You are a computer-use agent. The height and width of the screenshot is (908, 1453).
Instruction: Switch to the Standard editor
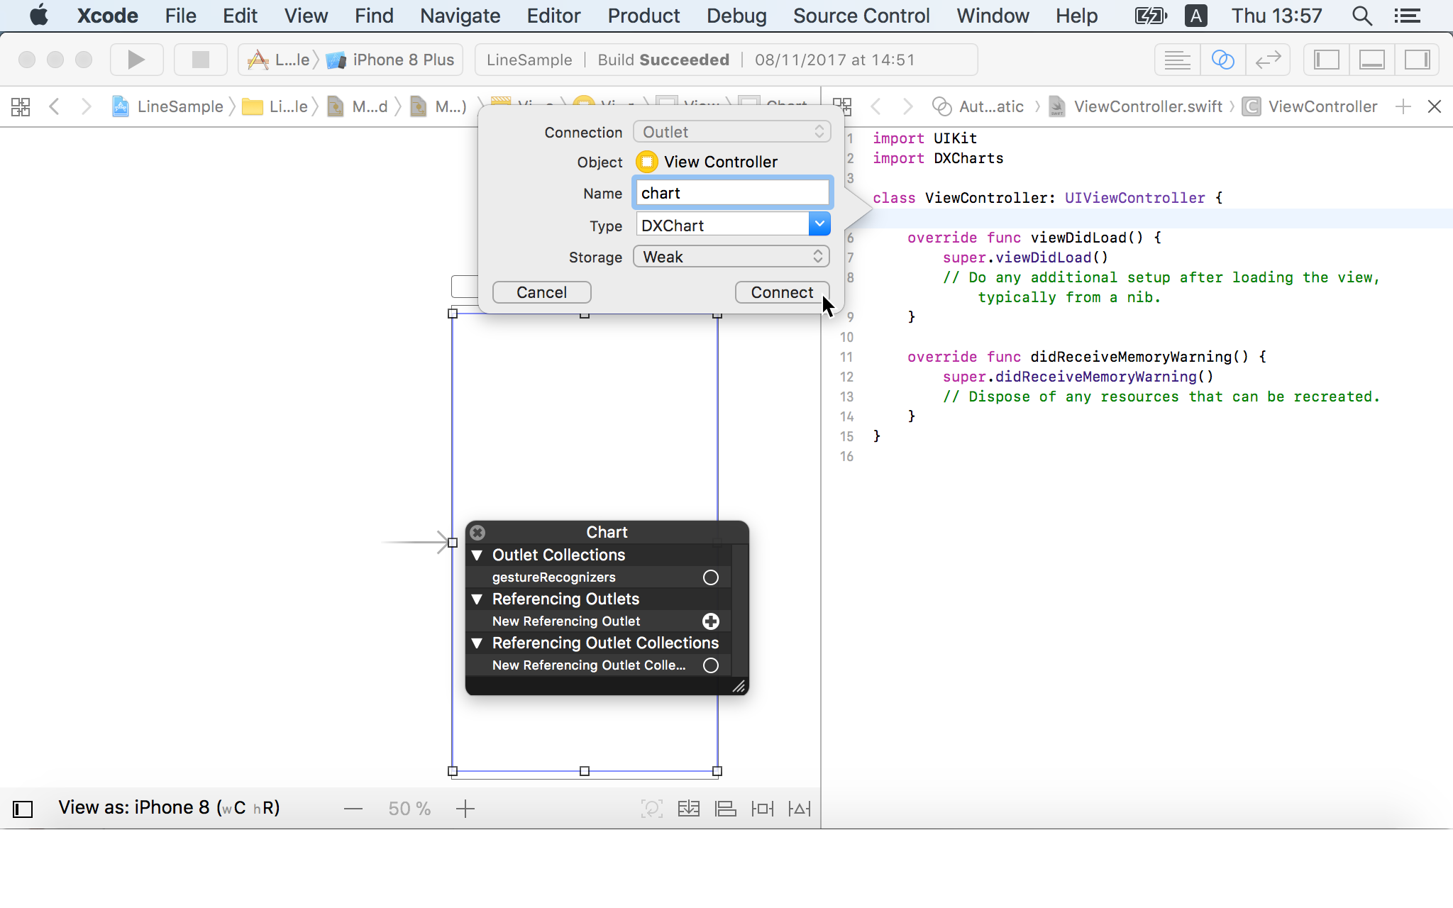1177,60
